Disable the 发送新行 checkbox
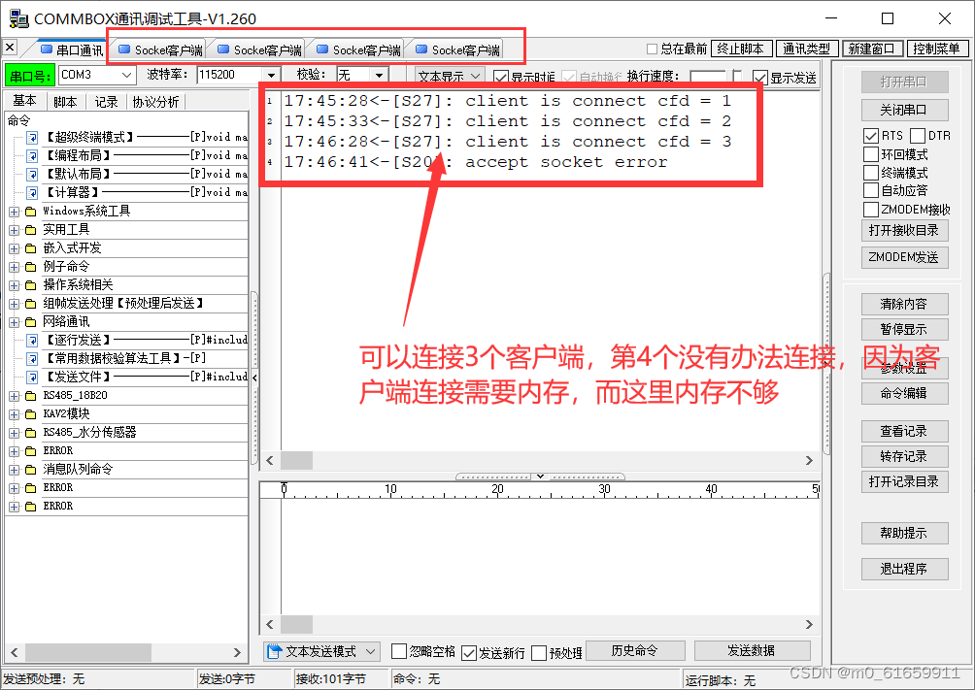The width and height of the screenshot is (975, 690). tap(469, 651)
